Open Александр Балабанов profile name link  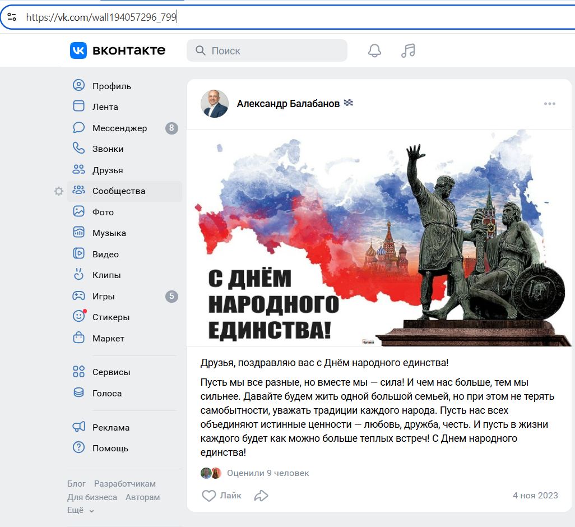point(288,104)
